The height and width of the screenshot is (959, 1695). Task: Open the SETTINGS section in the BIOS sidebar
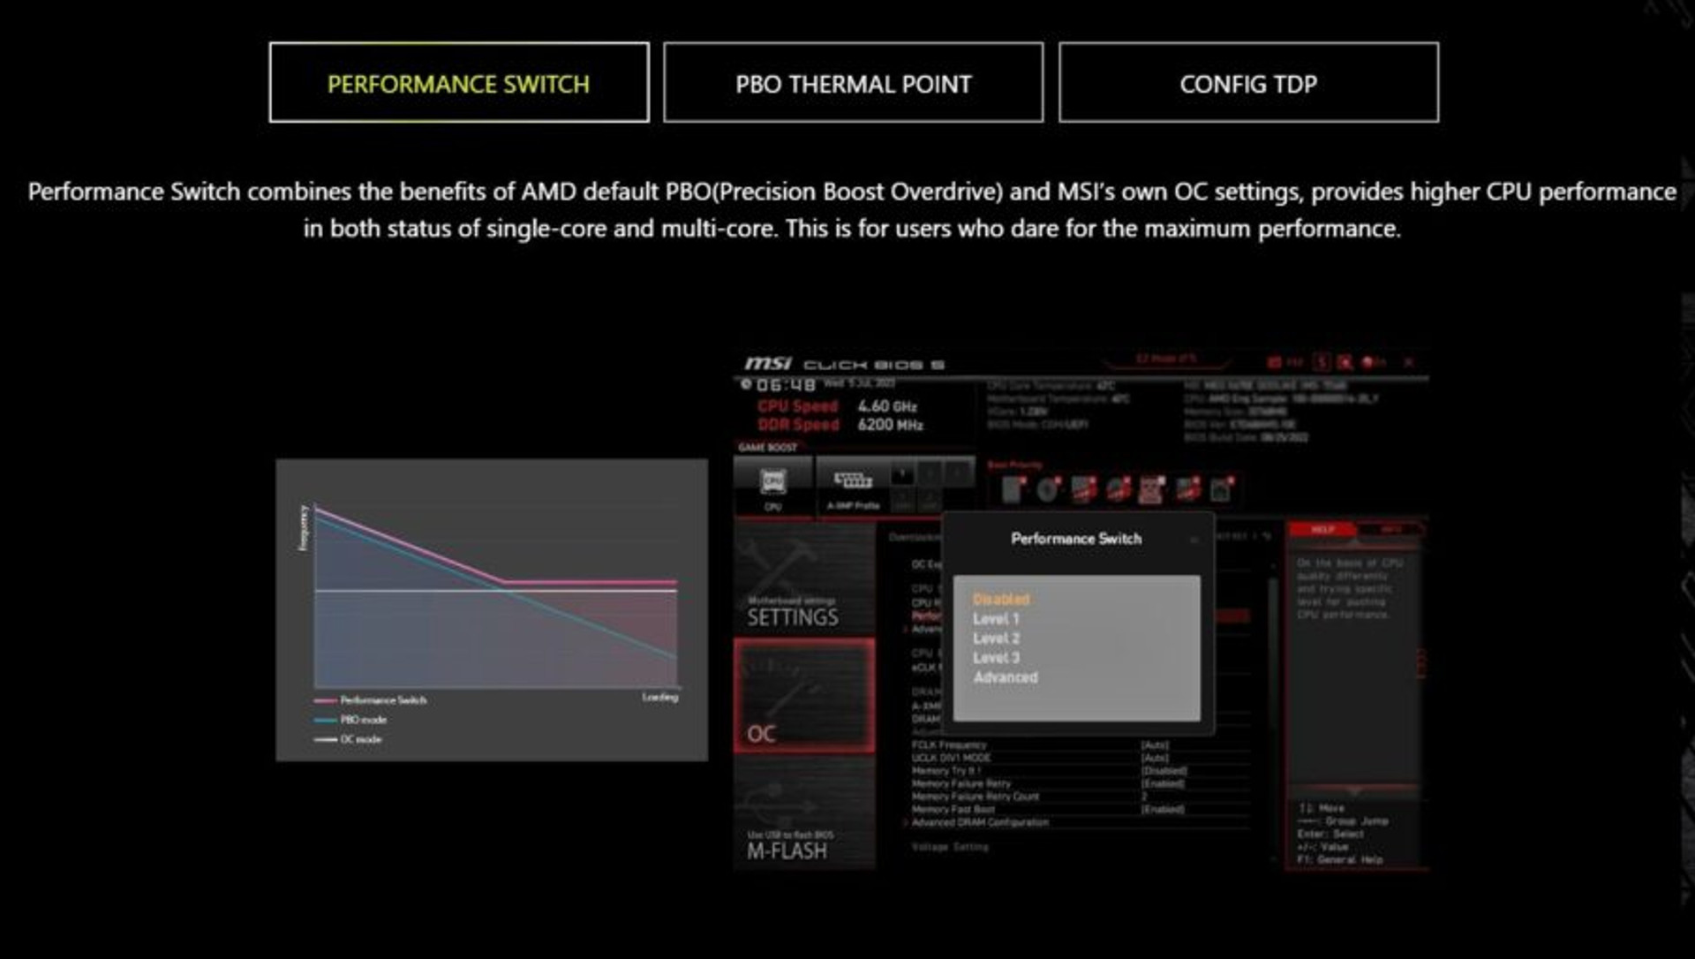804,578
